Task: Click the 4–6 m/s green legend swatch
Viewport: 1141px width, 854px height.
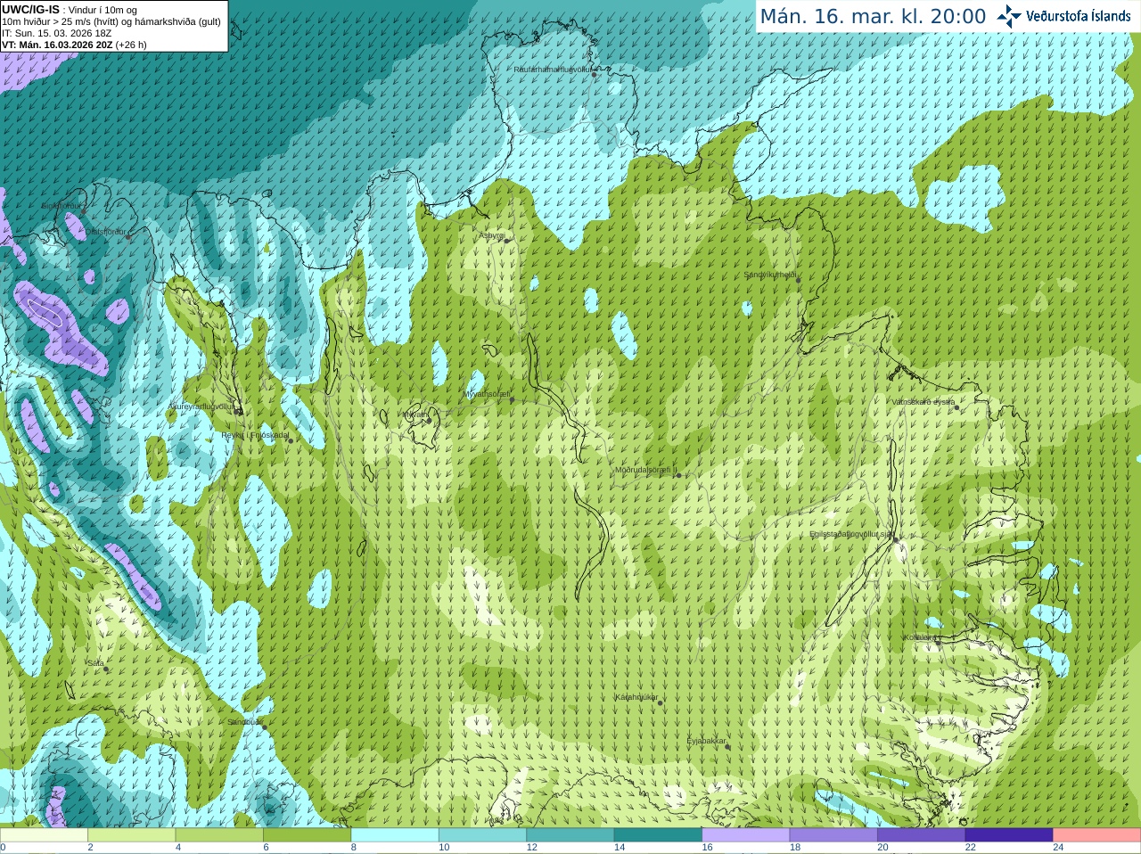Action: click(219, 835)
